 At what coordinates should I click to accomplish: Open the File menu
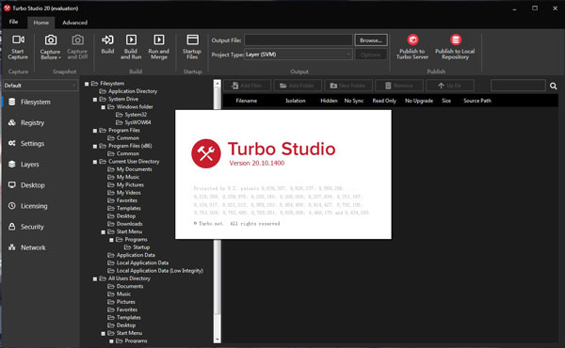14,22
